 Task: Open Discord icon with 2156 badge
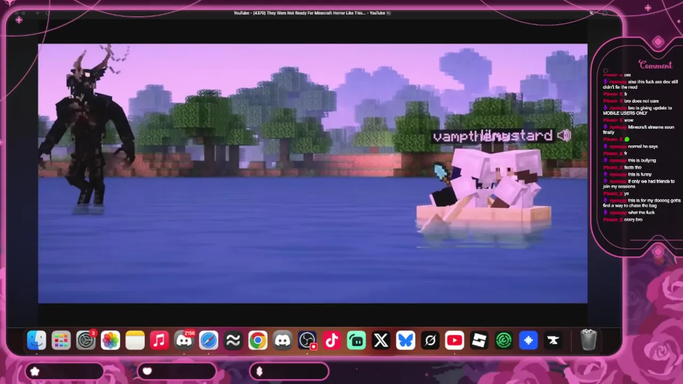click(184, 340)
